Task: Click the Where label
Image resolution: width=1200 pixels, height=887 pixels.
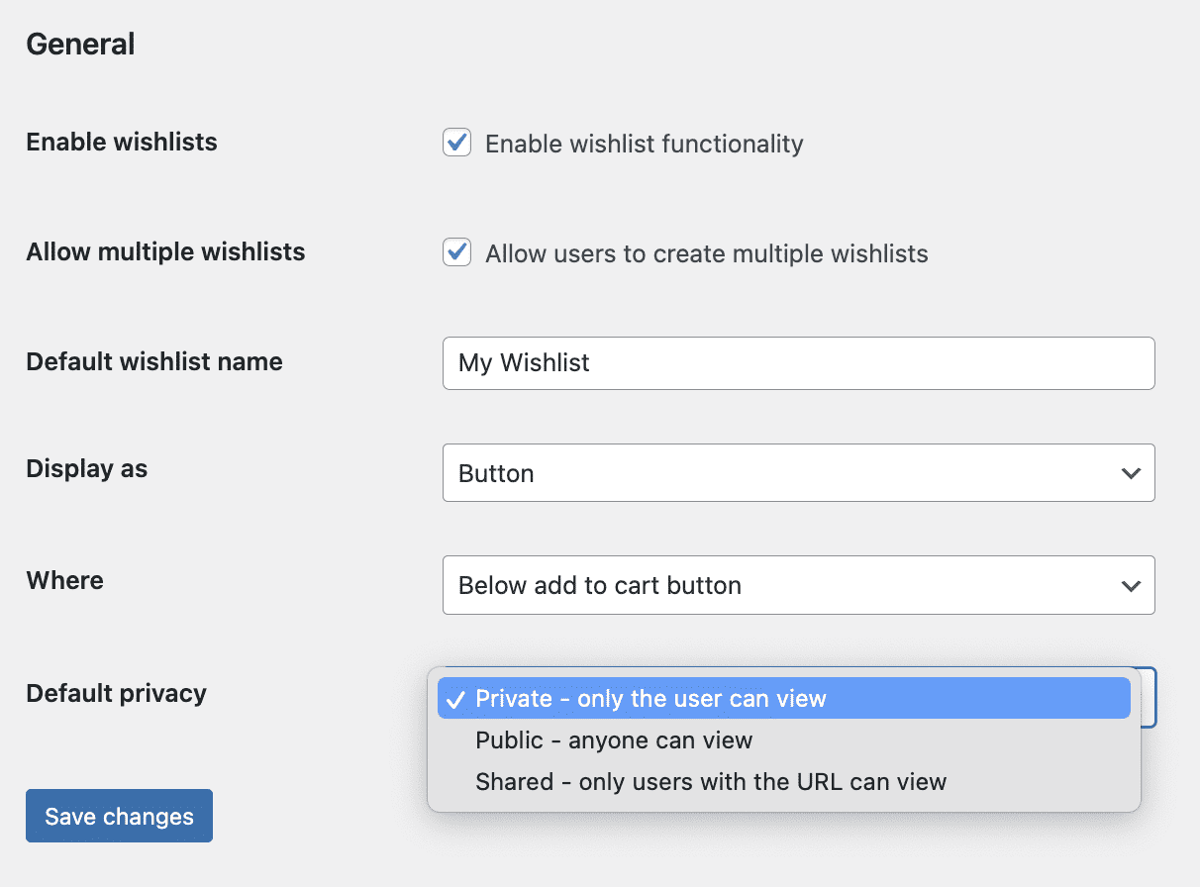Action: click(64, 580)
